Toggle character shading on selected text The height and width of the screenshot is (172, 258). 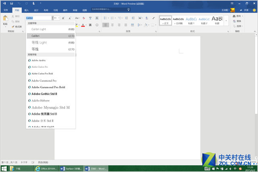click(x=90, y=25)
